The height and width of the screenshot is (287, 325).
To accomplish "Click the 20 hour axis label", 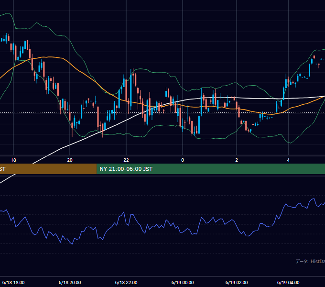I will [x=70, y=160].
